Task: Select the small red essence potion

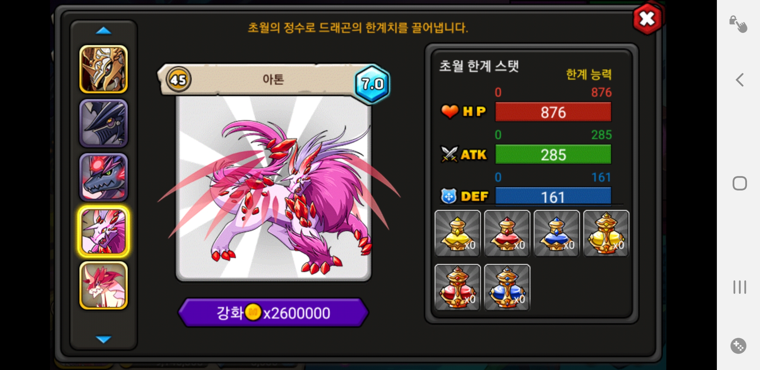Action: (x=507, y=233)
